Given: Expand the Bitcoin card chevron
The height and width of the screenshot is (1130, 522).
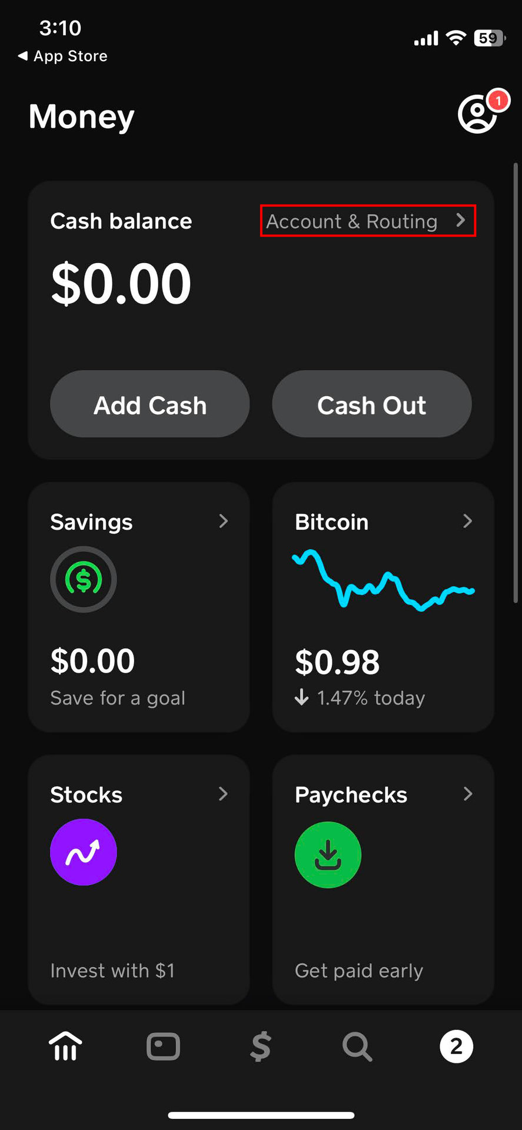Looking at the screenshot, I should [467, 521].
